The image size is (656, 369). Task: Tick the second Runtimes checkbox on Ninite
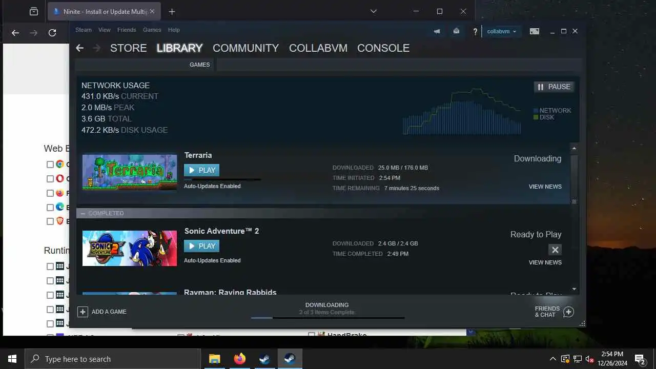click(x=50, y=281)
